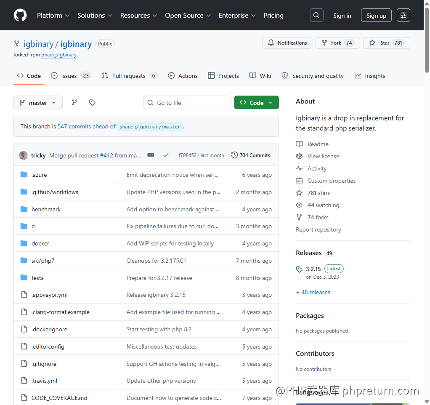Click the .gitignore file icon
This screenshot has width=430, height=405.
point(24,364)
